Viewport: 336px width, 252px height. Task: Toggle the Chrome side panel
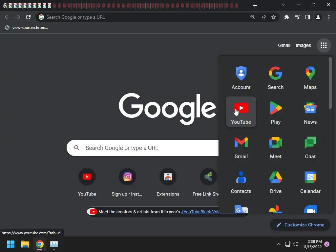(307, 17)
